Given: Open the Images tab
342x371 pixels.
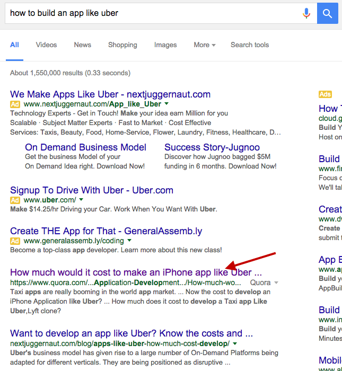Looking at the screenshot, I should coord(165,45).
